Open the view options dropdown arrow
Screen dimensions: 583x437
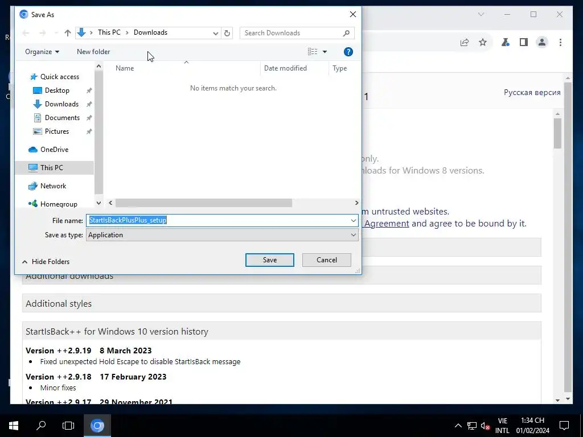[325, 52]
